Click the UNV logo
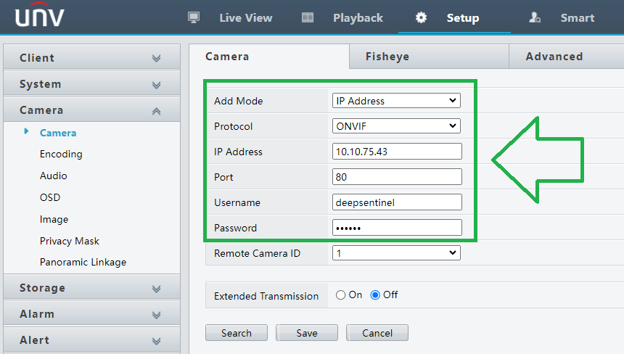Image resolution: width=624 pixels, height=354 pixels. [x=40, y=15]
